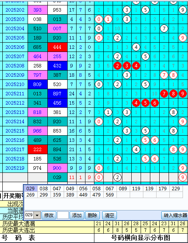188x243 pixels.
Task: Click the 添加 button
Action: click(x=77, y=215)
